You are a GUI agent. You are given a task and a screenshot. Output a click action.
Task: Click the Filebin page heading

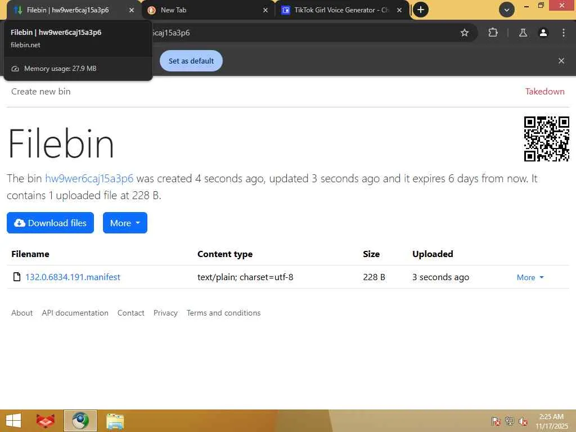61,143
